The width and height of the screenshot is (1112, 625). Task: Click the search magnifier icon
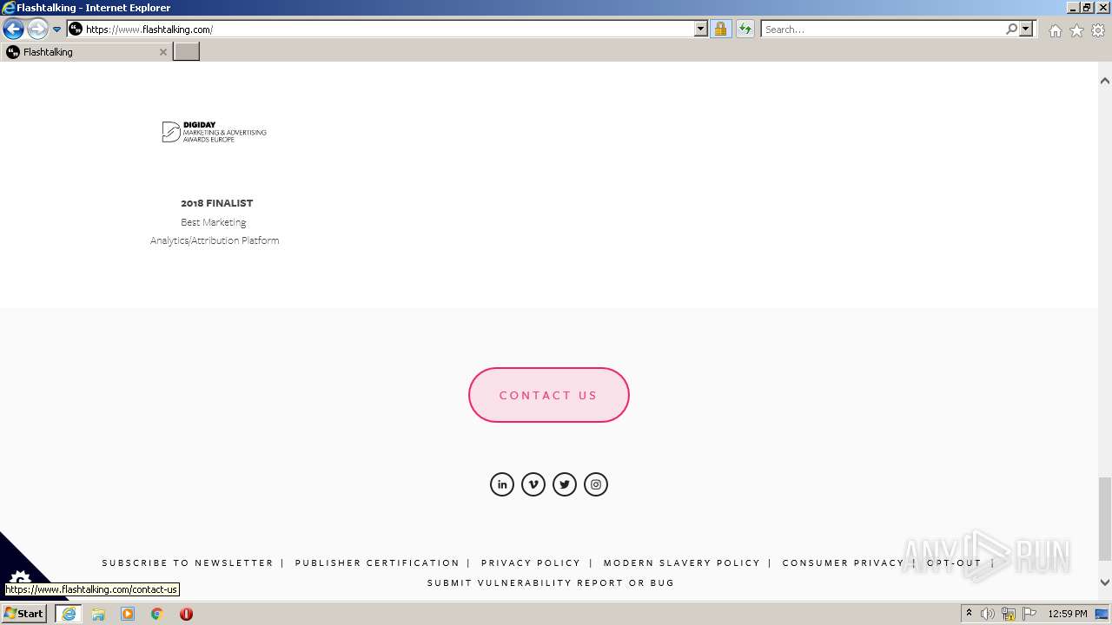click(x=1011, y=30)
